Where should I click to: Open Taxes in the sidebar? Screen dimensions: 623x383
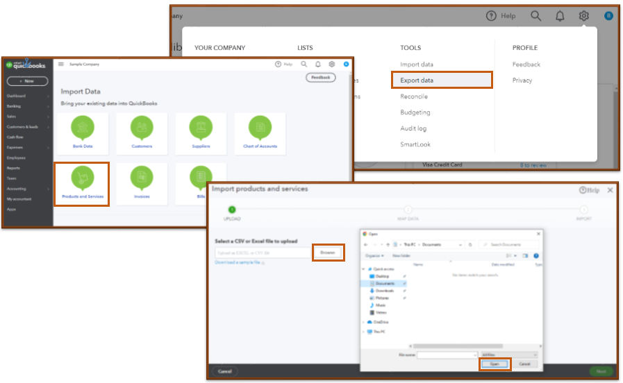pyautogui.click(x=12, y=178)
